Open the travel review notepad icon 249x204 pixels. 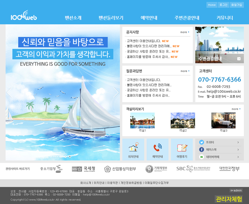[182, 147]
